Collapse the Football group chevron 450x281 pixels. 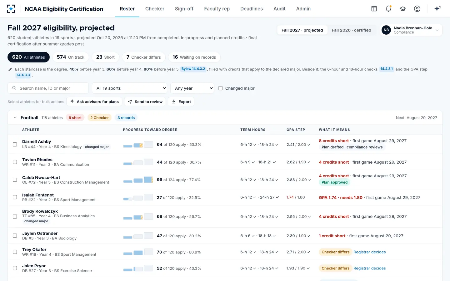tap(15, 118)
